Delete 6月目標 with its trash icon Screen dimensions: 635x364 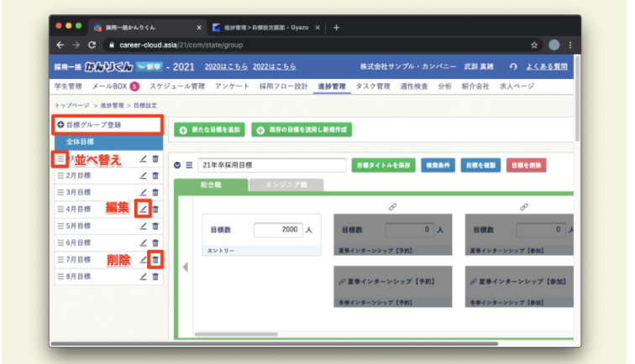coord(155,242)
